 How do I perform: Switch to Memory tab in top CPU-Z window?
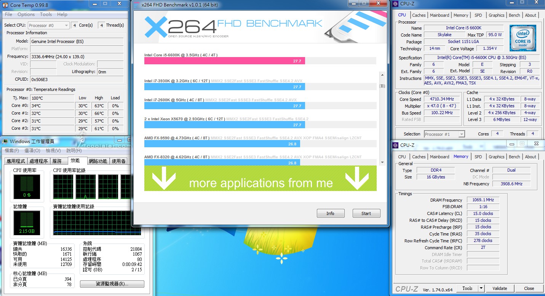click(x=461, y=15)
